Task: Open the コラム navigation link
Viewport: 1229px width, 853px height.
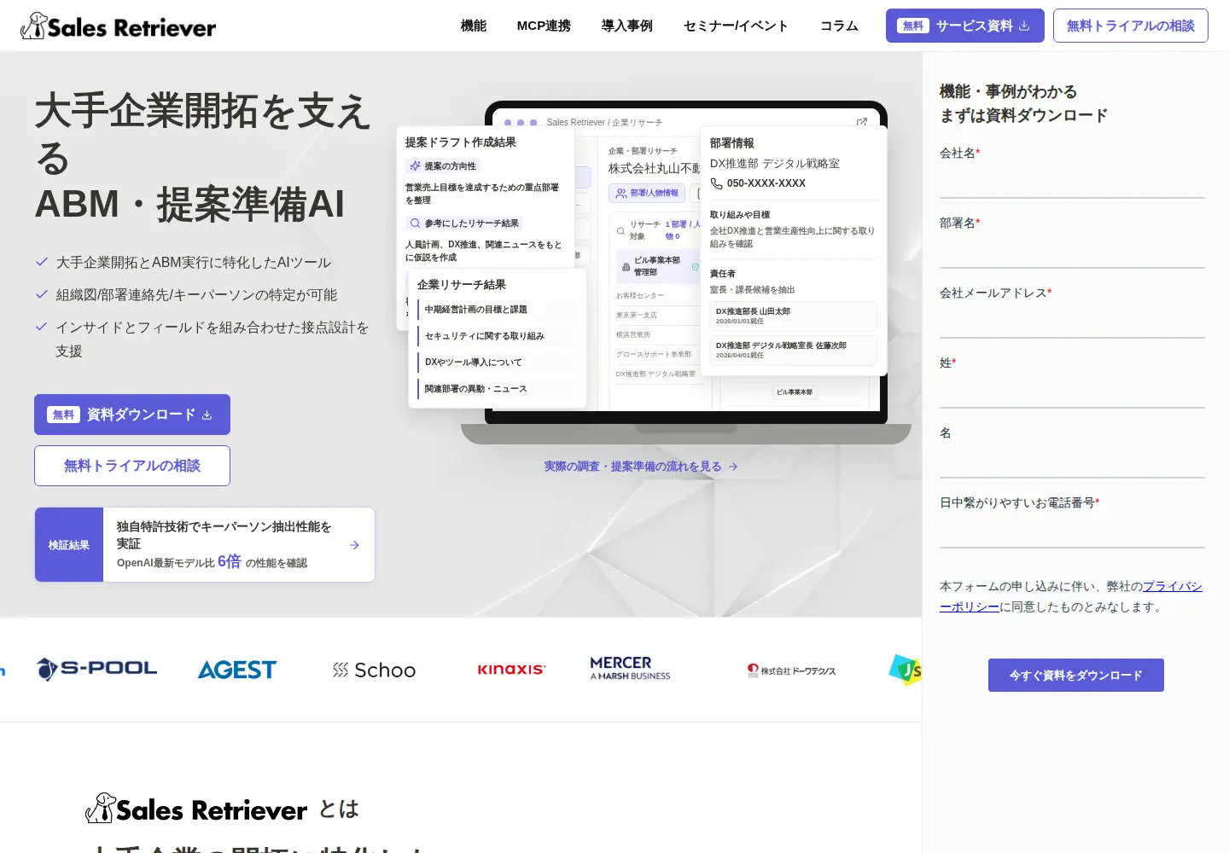Action: tap(839, 26)
